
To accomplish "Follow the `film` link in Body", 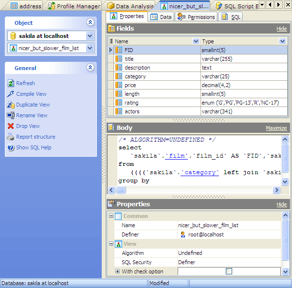I will [x=177, y=156].
